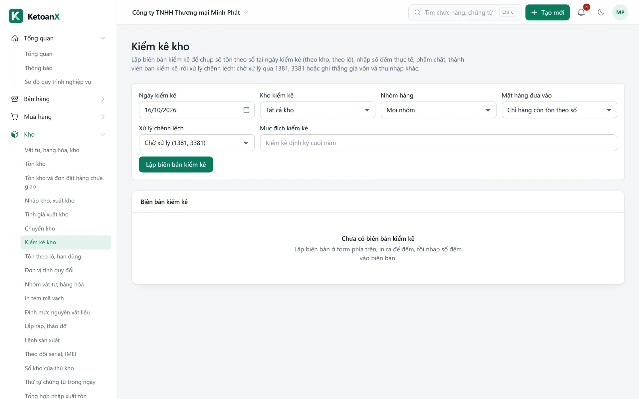Open the Mặt hàng đưa vào dropdown
Image resolution: width=639 pixels, height=399 pixels.
coord(559,110)
